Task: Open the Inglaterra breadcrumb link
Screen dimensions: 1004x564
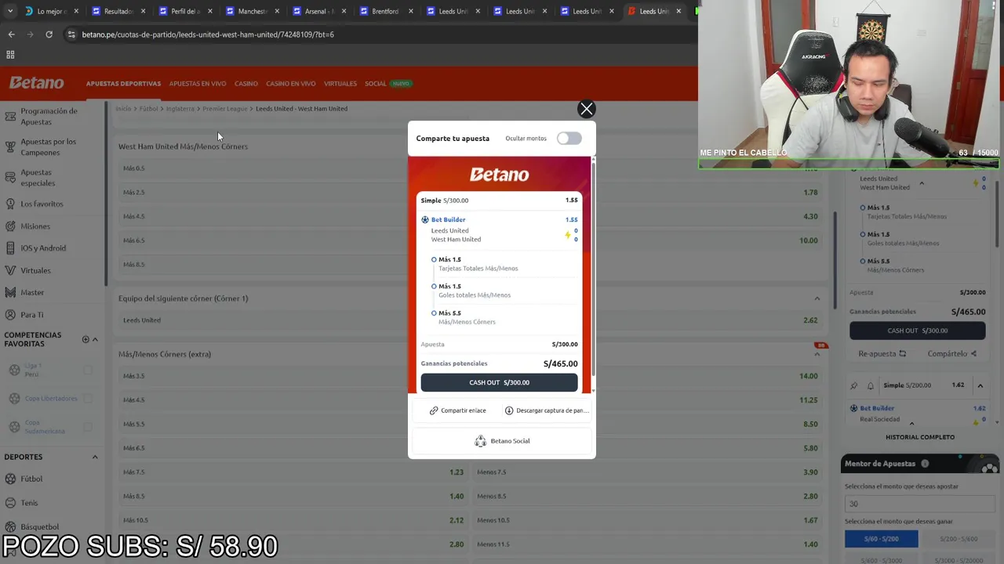Action: 180,109
